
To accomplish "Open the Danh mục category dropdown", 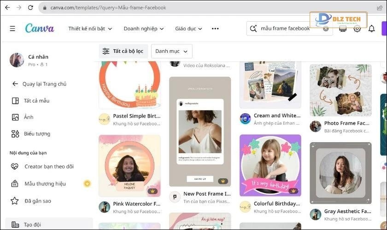I will 171,51.
